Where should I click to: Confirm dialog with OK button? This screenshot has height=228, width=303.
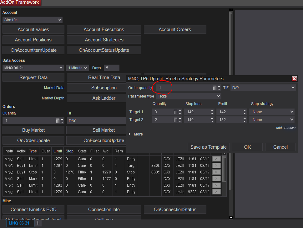(x=247, y=147)
